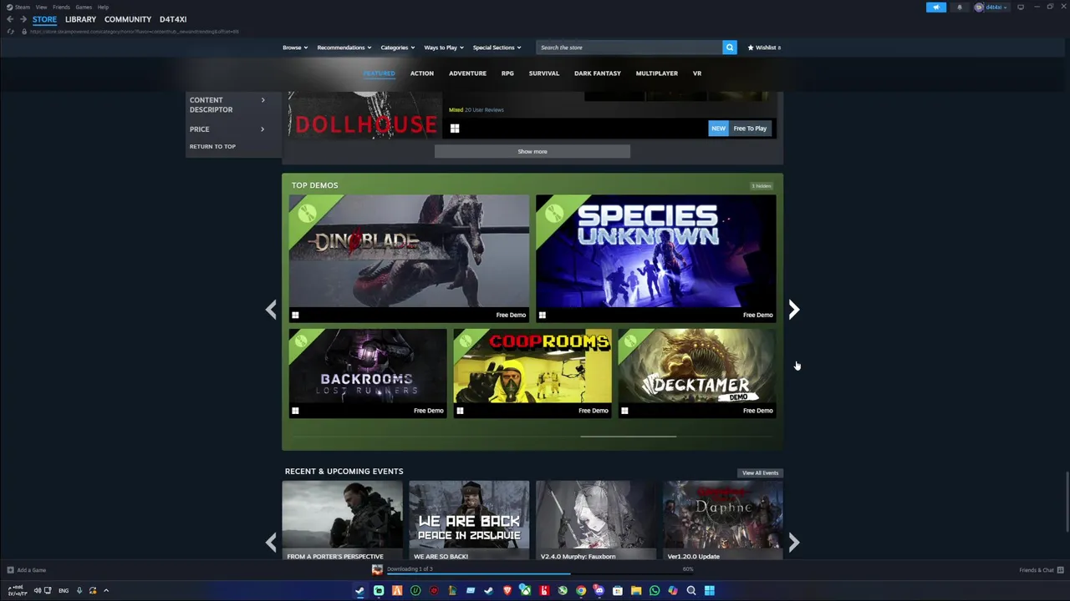This screenshot has height=601, width=1070.
Task: Open the notifications bell
Action: 959,8
